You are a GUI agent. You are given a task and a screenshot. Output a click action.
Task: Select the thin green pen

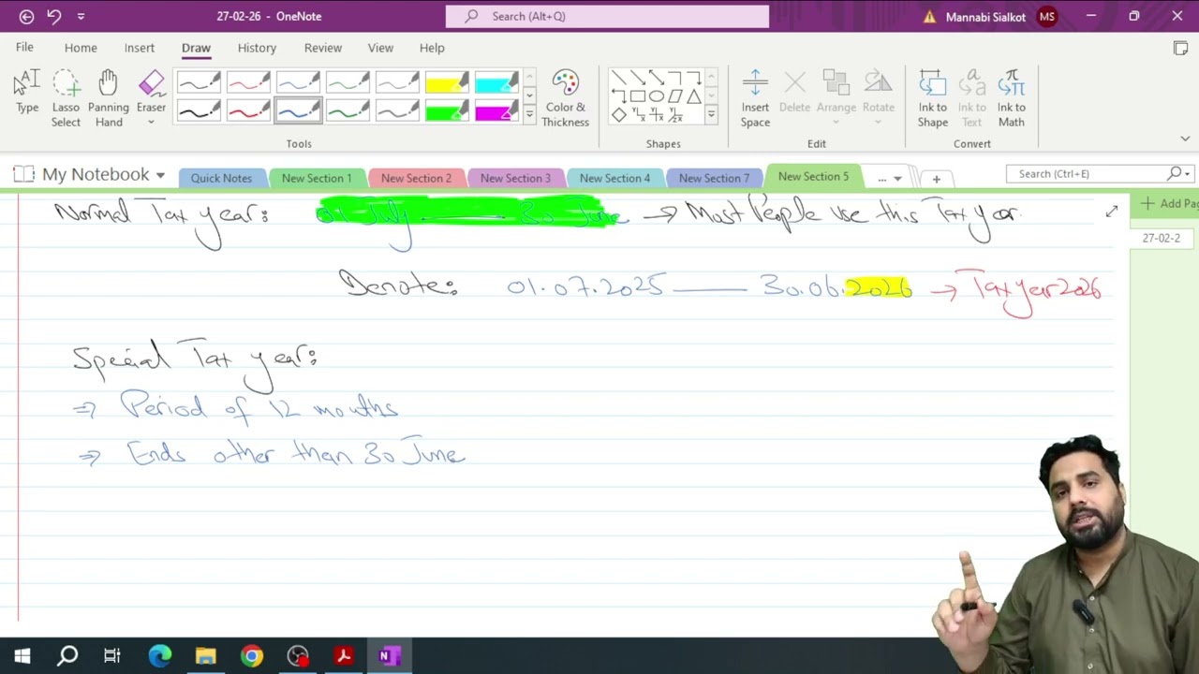pyautogui.click(x=348, y=82)
